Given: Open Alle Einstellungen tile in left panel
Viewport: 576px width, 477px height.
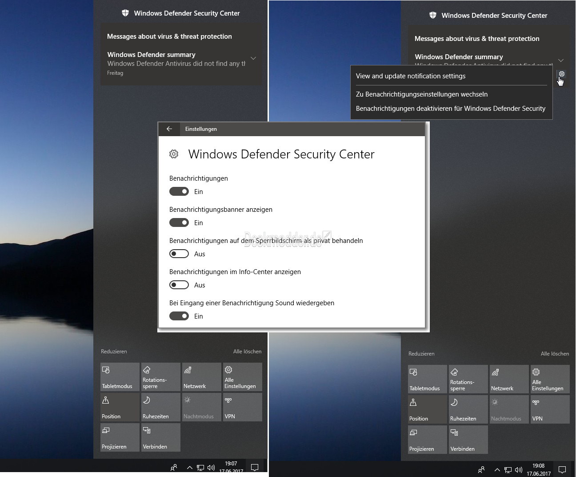Looking at the screenshot, I should point(243,377).
